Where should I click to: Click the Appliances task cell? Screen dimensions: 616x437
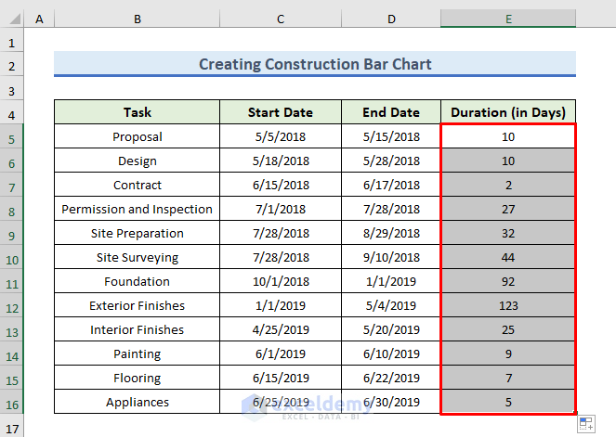[x=138, y=402]
